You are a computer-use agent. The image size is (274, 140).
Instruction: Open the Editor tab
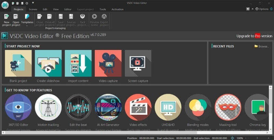point(68,10)
